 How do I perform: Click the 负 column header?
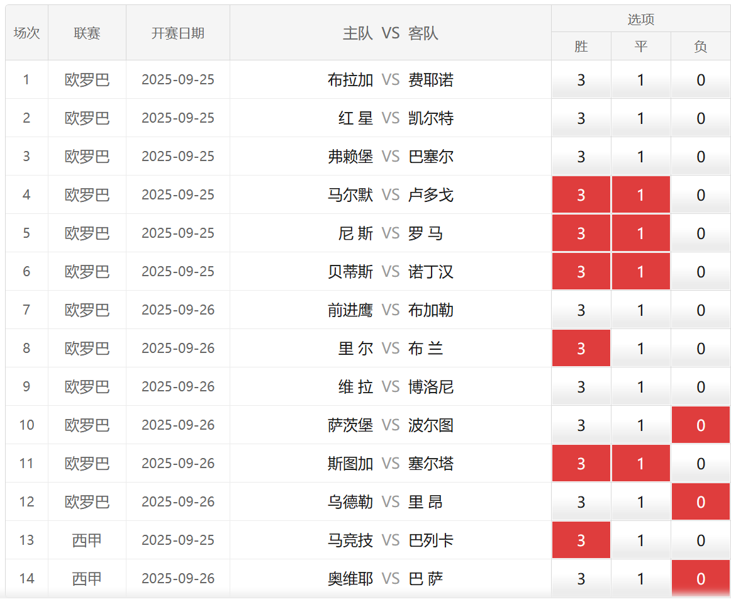[700, 47]
